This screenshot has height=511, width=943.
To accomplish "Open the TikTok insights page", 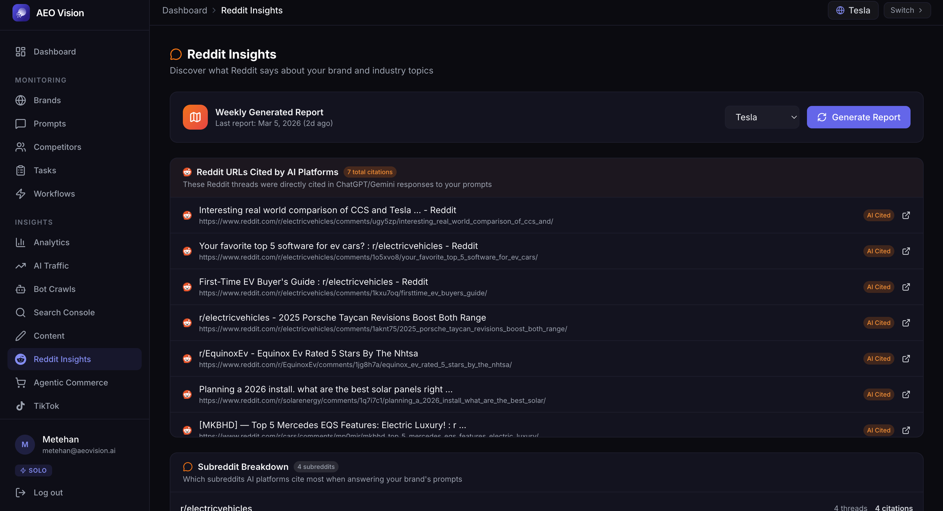I will pyautogui.click(x=46, y=406).
